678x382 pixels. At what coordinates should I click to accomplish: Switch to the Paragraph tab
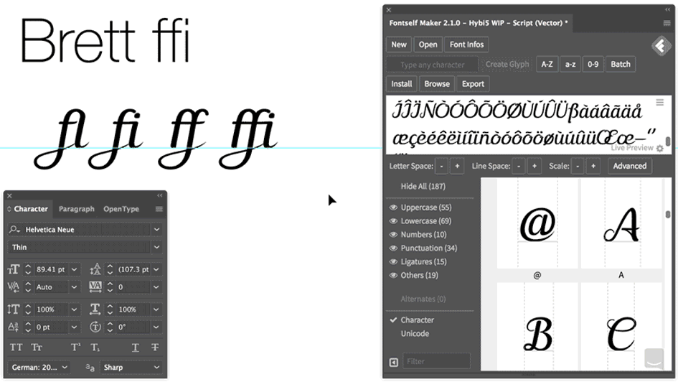(77, 209)
